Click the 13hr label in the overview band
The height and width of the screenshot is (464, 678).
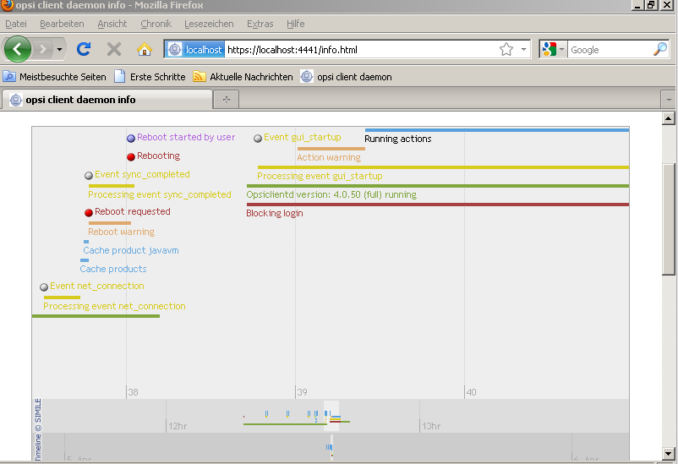click(x=431, y=426)
